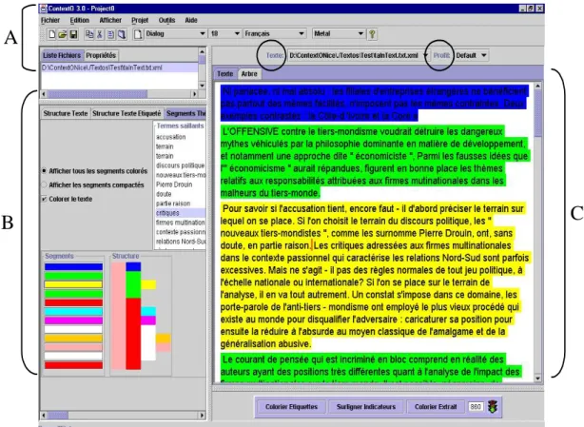Select 'accusation' in Termes saillants
Image resolution: width=584 pixels, height=427 pixels.
click(x=170, y=137)
